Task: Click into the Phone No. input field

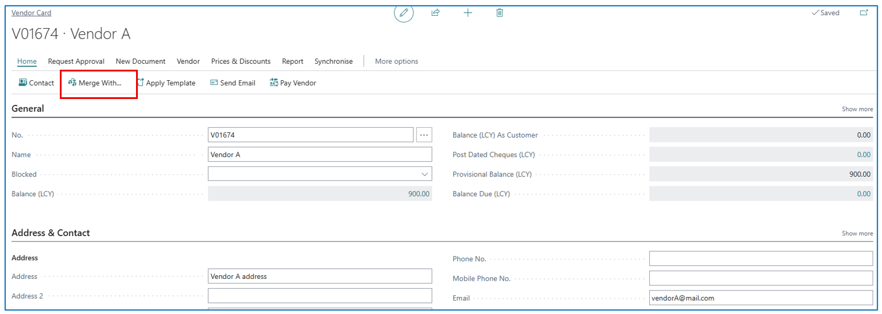Action: click(x=761, y=259)
